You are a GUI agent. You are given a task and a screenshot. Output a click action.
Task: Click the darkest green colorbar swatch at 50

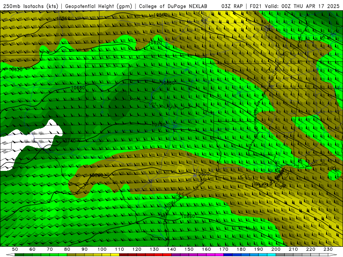pyautogui.click(x=19, y=255)
